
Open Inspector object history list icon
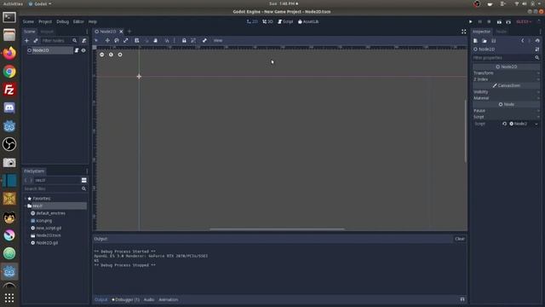[x=537, y=41]
